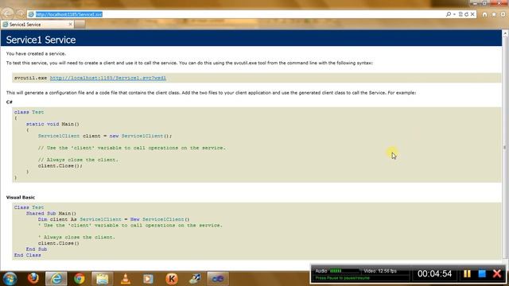
Task: Click the 'Press Pause to pause/resume' hint text
Action: [343, 278]
